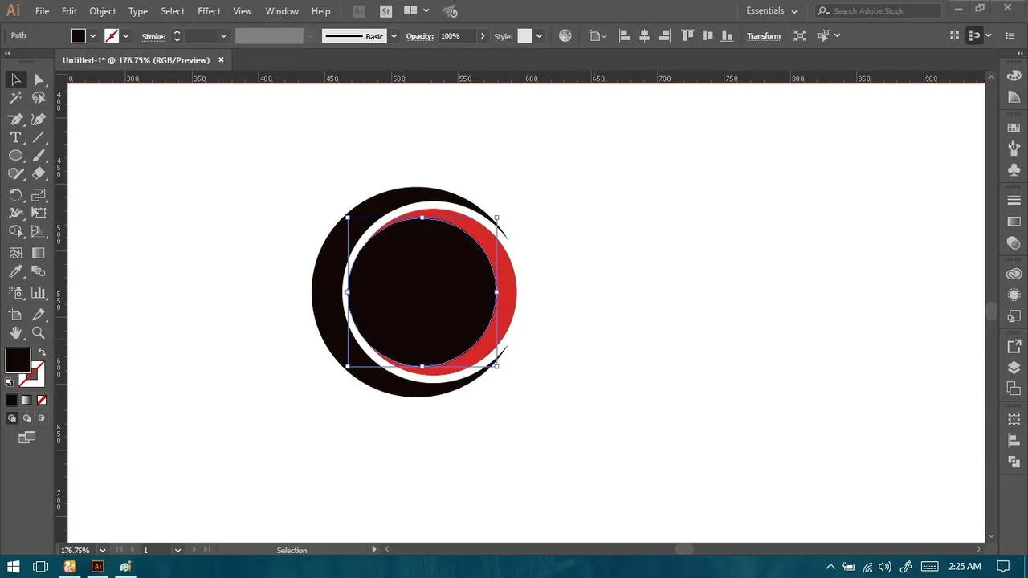Activate the Hand tool
This screenshot has width=1028, height=578.
[15, 332]
